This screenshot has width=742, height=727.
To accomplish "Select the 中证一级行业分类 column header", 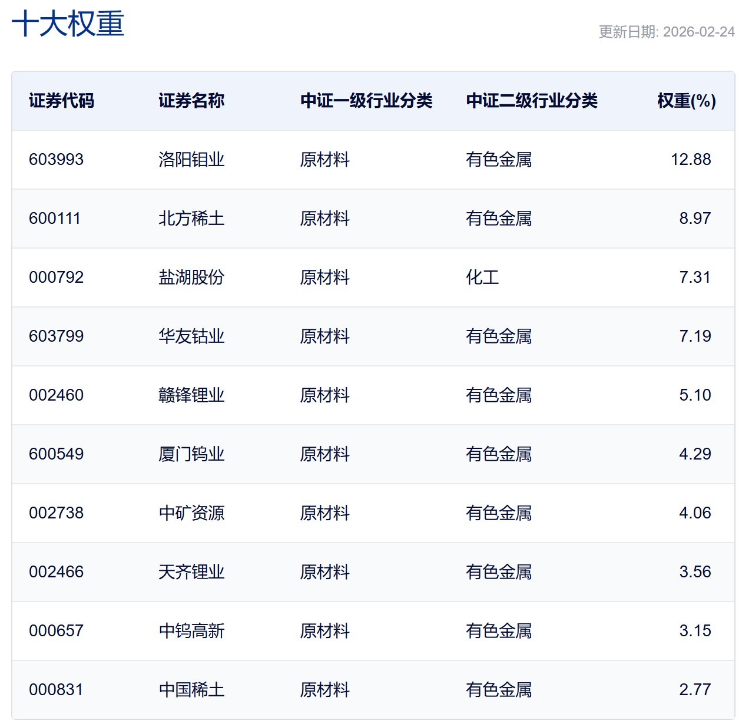I will click(366, 101).
